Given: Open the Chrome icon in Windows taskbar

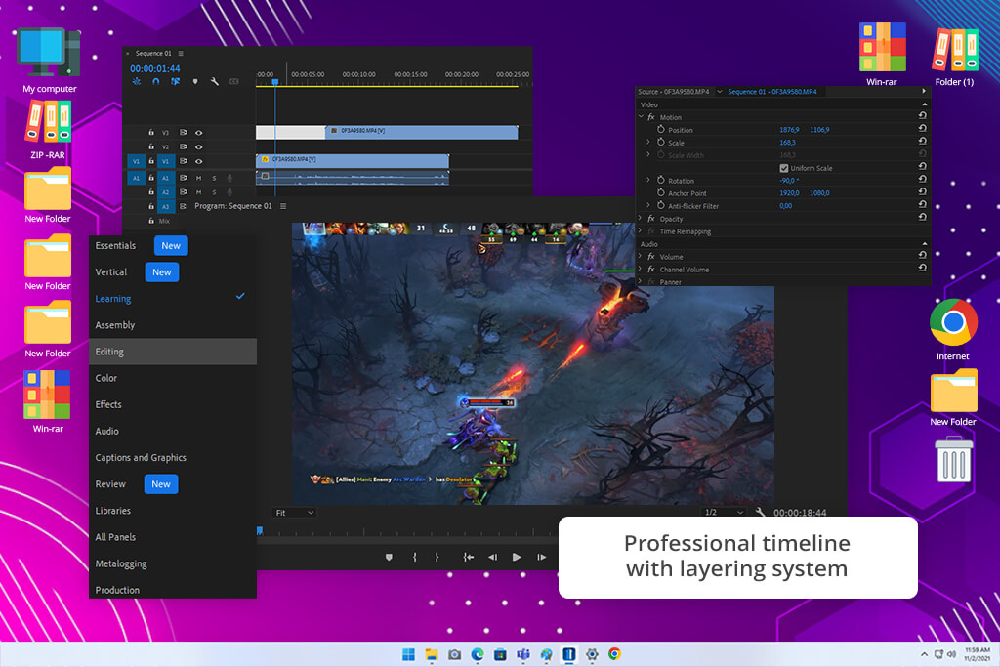Looking at the screenshot, I should tap(615, 654).
